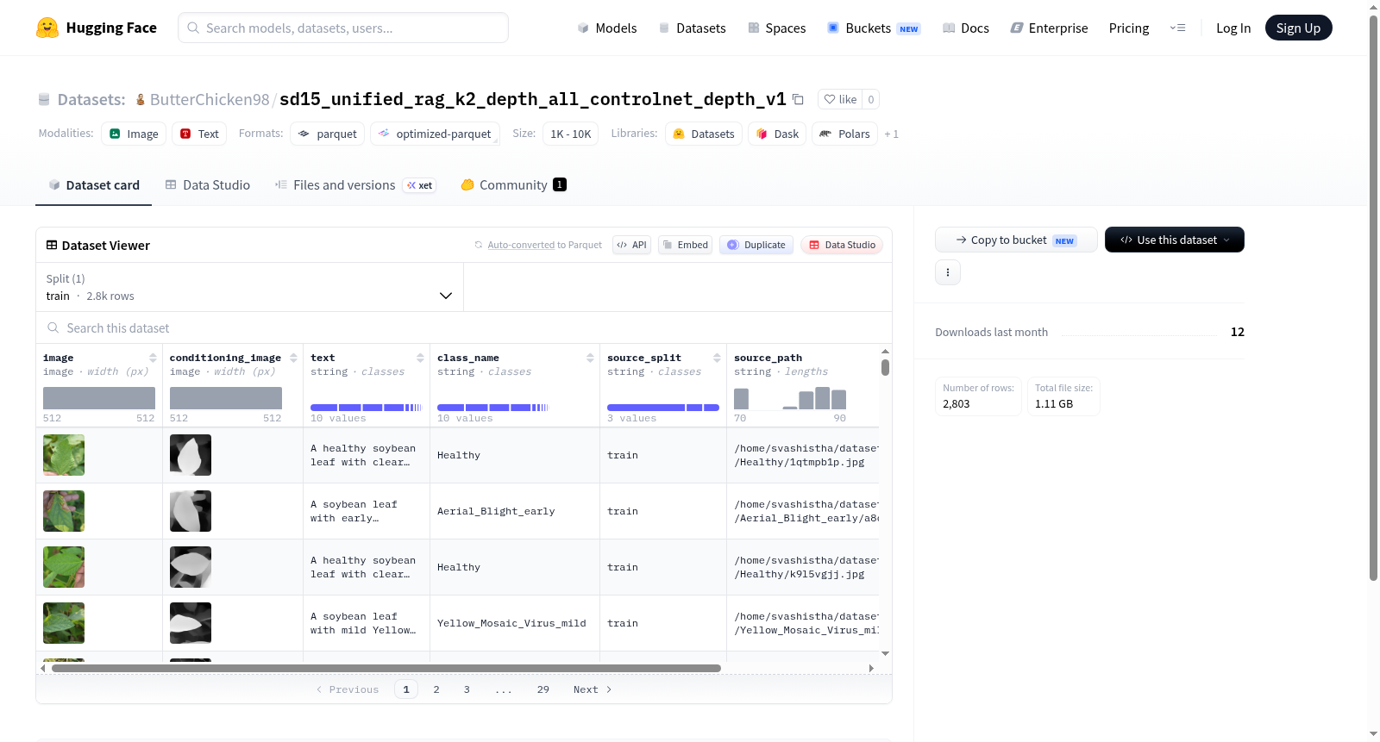Click the ButterChicken98 avatar icon
1380x742 pixels.
pyautogui.click(x=141, y=100)
